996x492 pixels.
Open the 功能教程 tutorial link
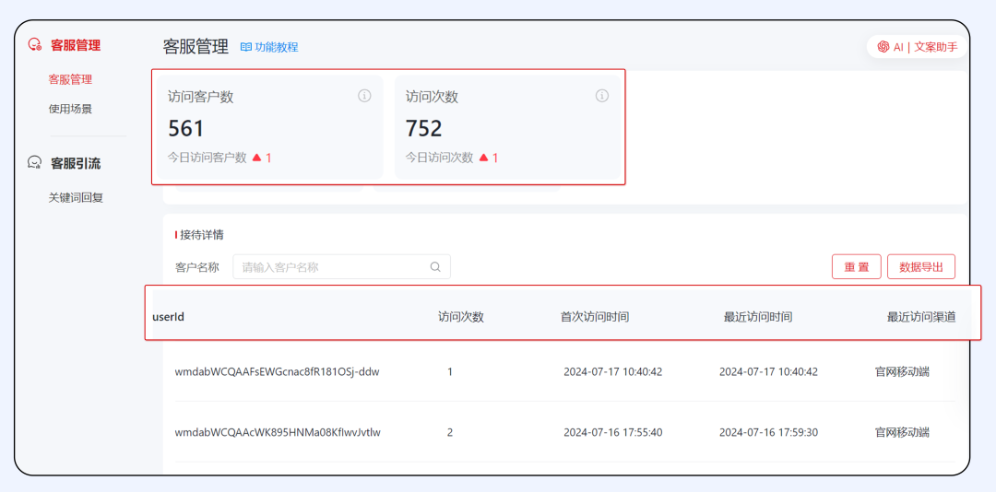[277, 47]
